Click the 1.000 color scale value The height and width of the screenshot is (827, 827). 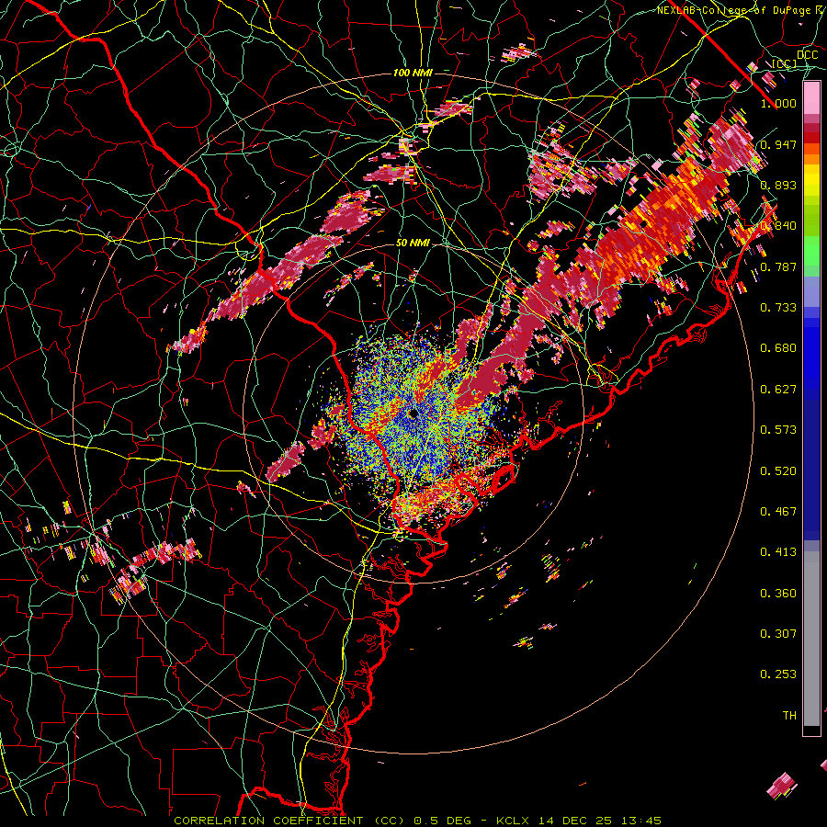tap(778, 103)
